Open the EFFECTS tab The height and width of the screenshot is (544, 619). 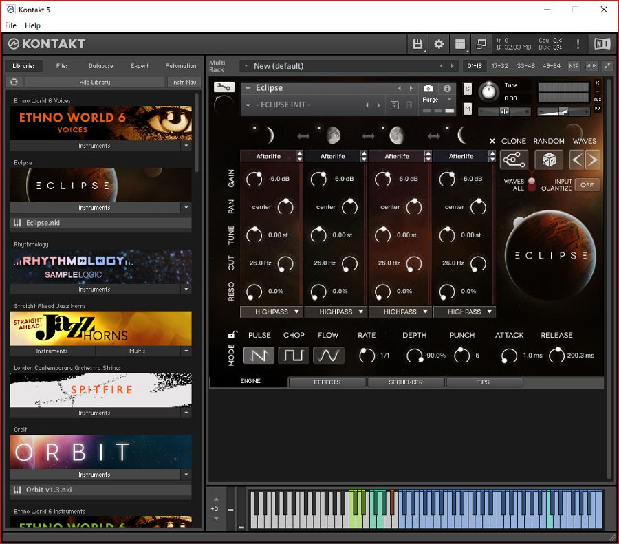click(327, 382)
